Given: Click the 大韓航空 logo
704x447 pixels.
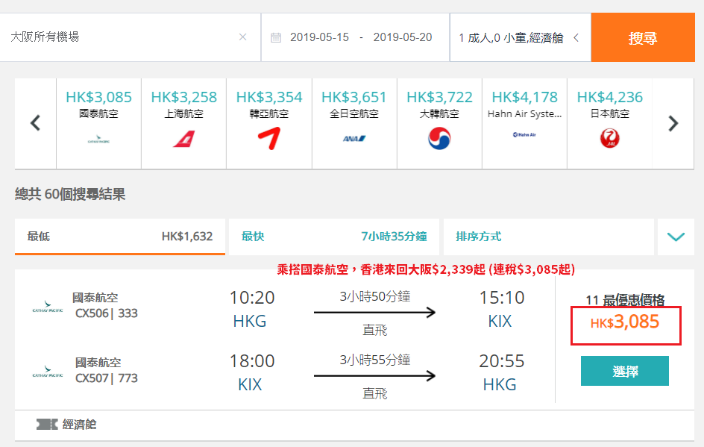Looking at the screenshot, I should pos(439,138).
